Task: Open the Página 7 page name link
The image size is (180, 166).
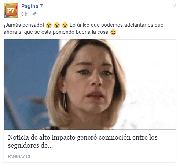Action: click(32, 6)
